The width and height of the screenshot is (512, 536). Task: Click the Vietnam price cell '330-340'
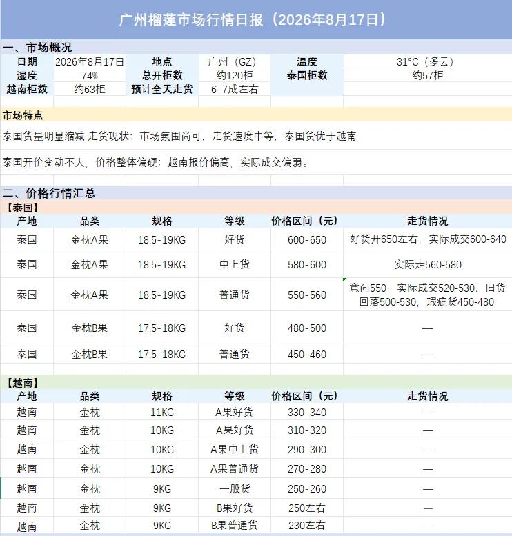[x=307, y=413]
